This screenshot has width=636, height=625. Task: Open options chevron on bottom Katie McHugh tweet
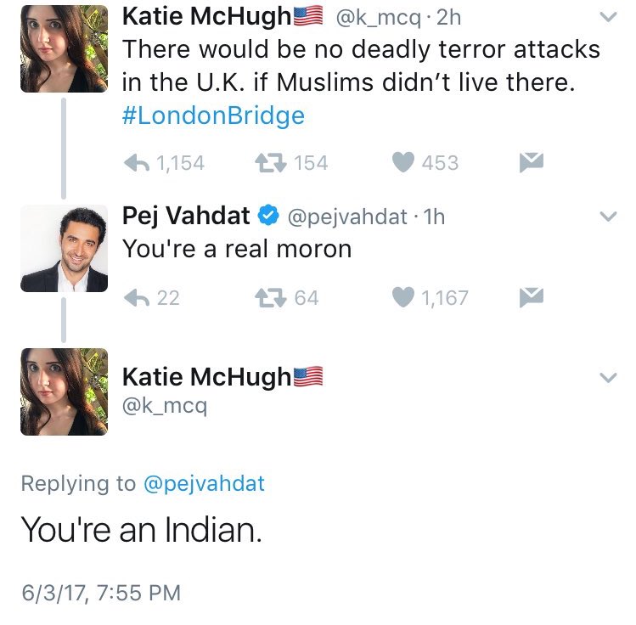[608, 378]
